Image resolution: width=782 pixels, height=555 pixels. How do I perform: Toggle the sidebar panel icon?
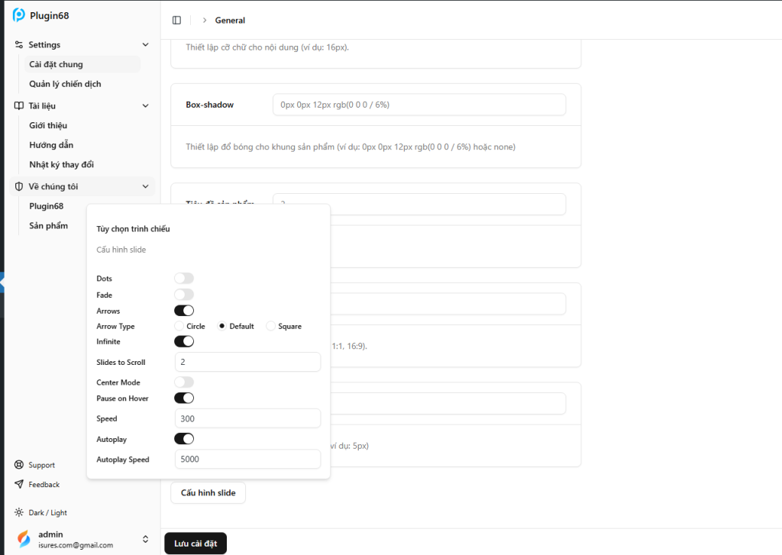(x=177, y=20)
